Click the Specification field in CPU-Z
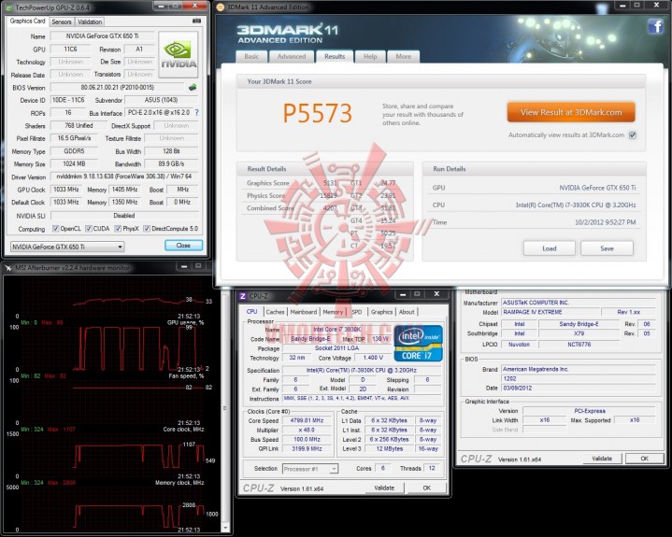The width and height of the screenshot is (672, 537). tap(362, 370)
